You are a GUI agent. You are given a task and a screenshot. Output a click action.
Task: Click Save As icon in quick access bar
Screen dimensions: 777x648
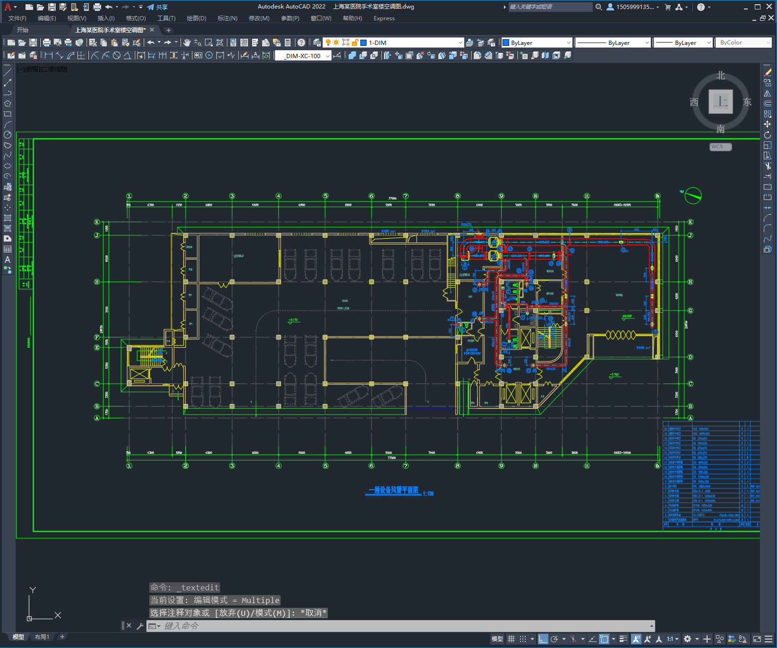pyautogui.click(x=63, y=7)
